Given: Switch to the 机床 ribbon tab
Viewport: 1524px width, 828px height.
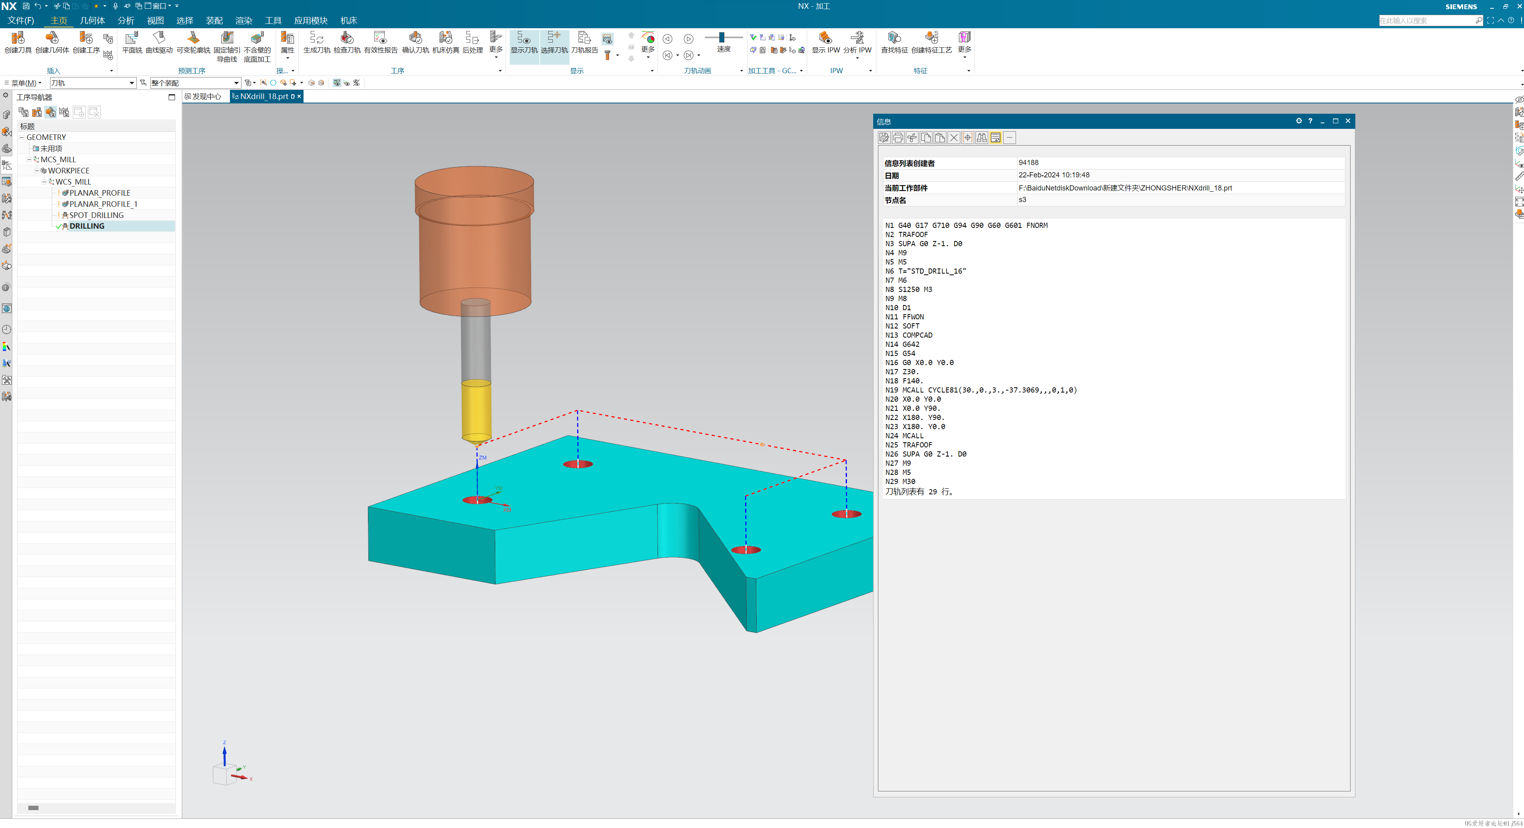Looking at the screenshot, I should (x=348, y=20).
